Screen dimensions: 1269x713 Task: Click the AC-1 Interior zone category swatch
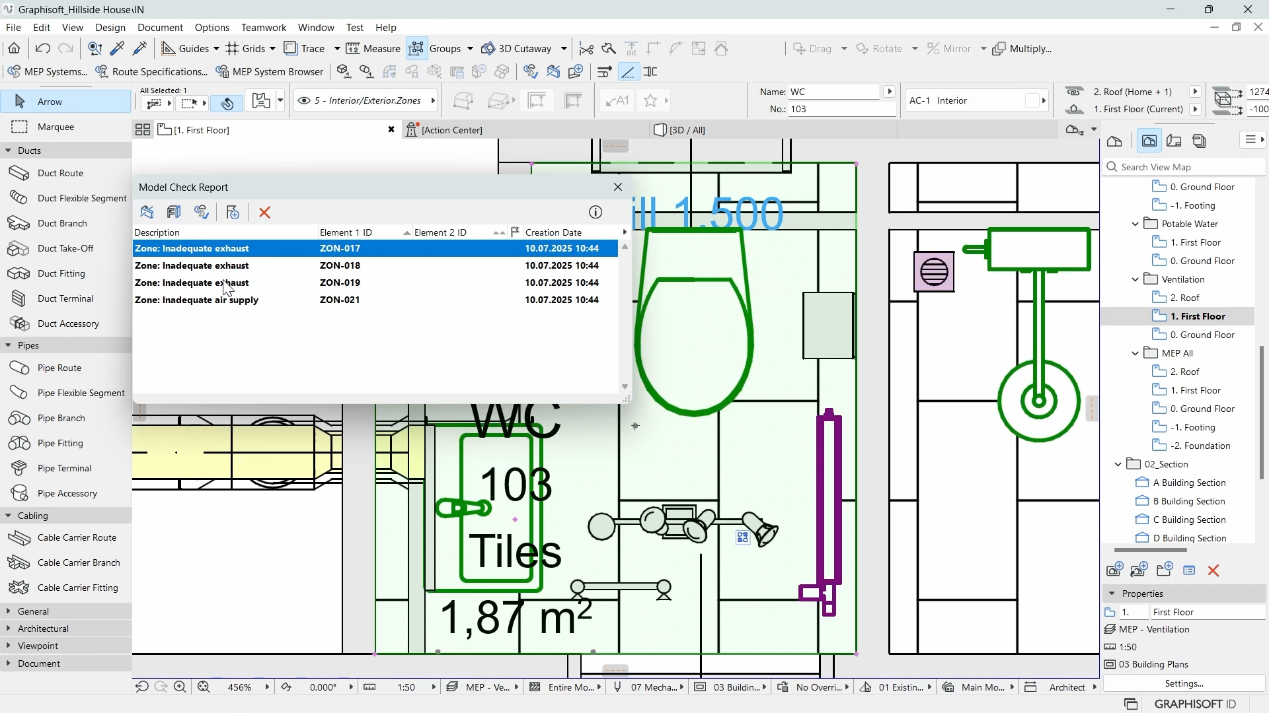point(1032,100)
